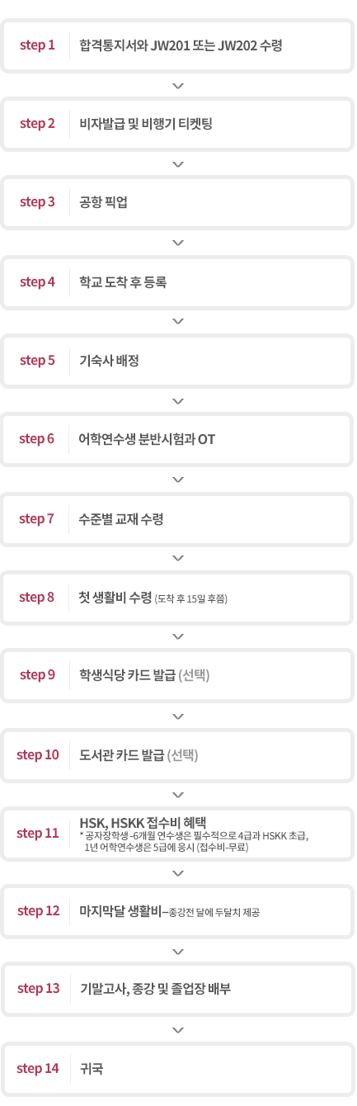
Task: Click the chevron arrow below step 13
Action: tap(178, 1030)
